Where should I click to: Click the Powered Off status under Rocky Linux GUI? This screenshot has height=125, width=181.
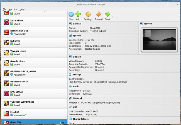click(x=20, y=34)
